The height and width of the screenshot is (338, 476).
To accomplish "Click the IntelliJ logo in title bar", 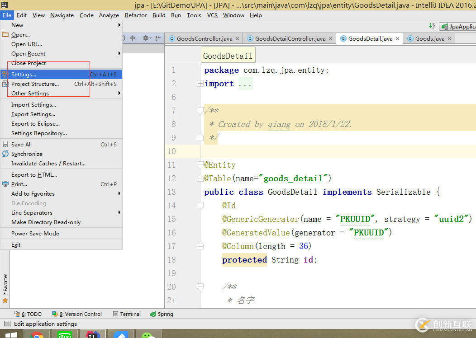I will (4, 5).
